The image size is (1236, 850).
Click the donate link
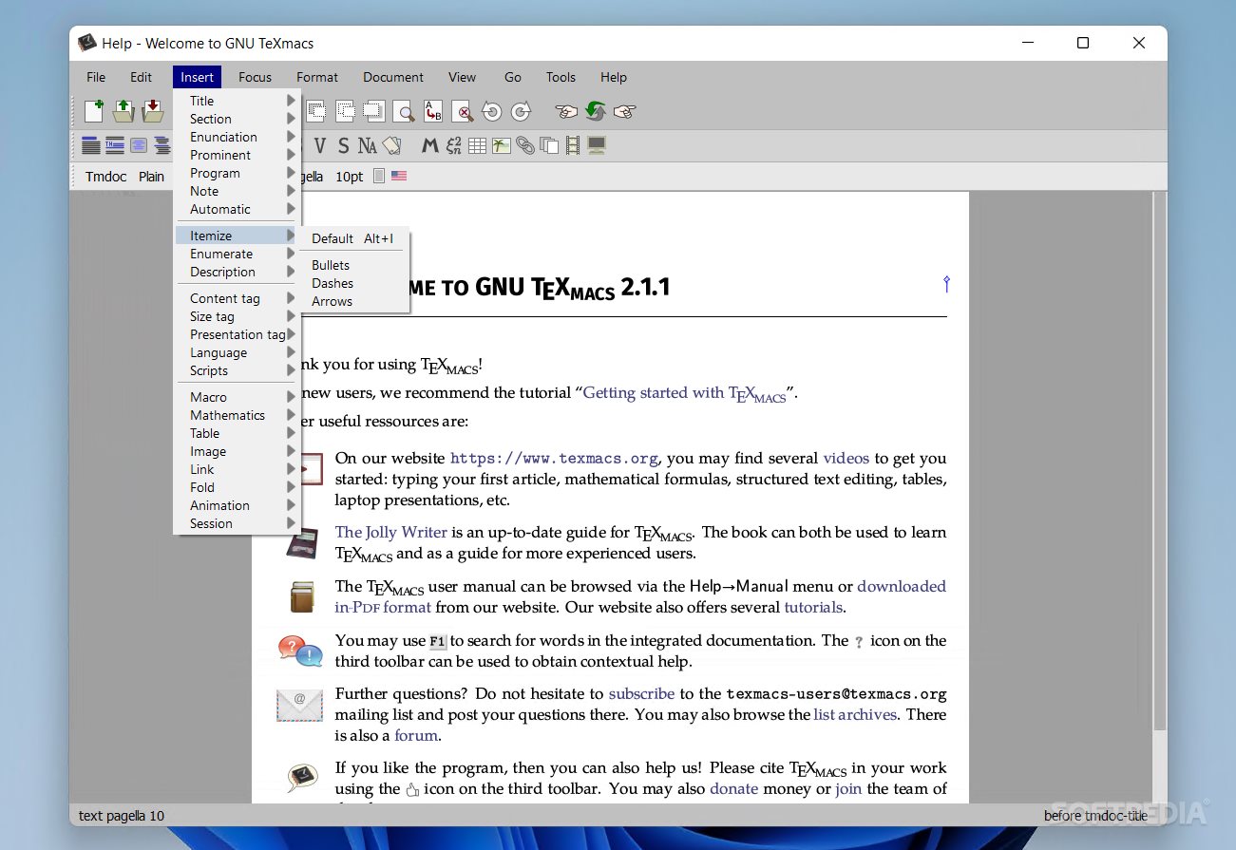[733, 788]
